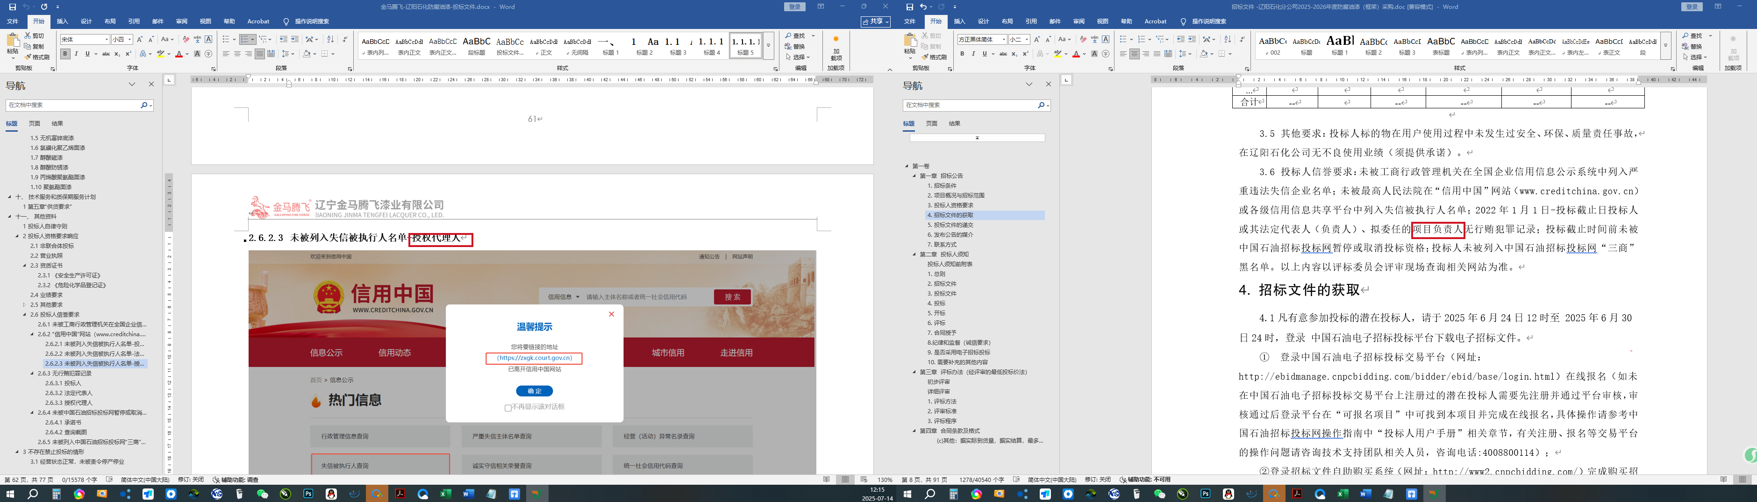
Task: Click Format Painter in the left window
Action: (37, 57)
